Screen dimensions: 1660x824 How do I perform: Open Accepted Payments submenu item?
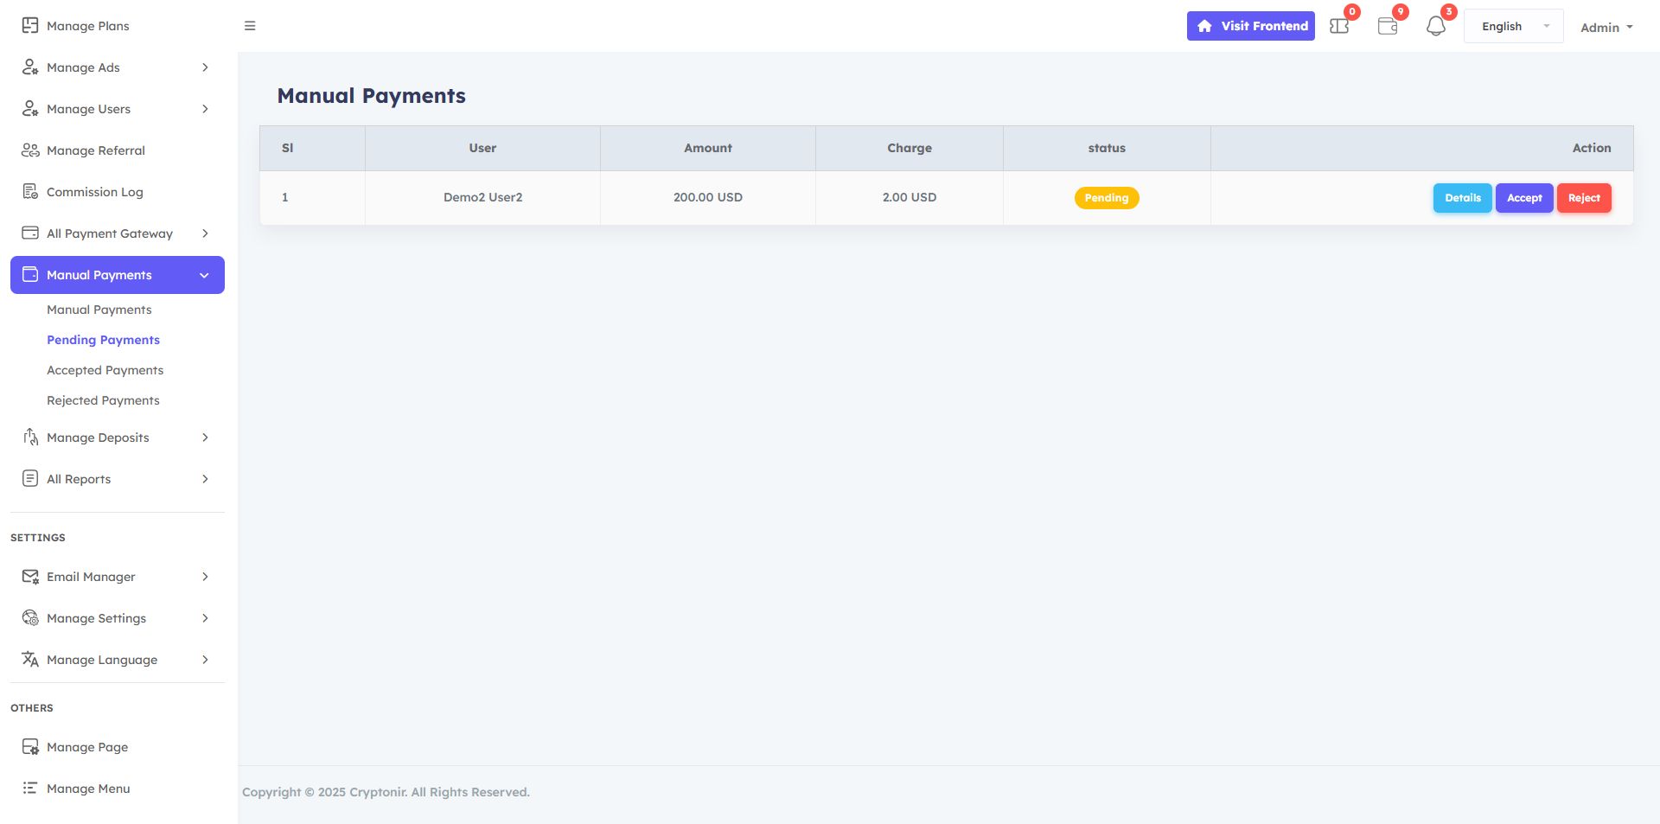tap(105, 370)
